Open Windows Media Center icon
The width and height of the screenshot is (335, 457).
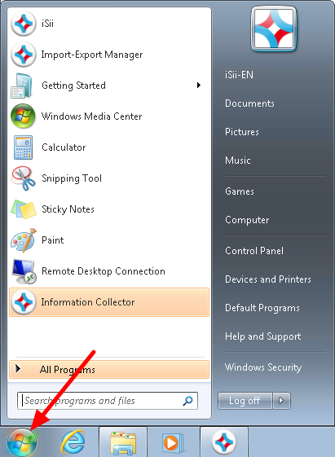pos(23,116)
